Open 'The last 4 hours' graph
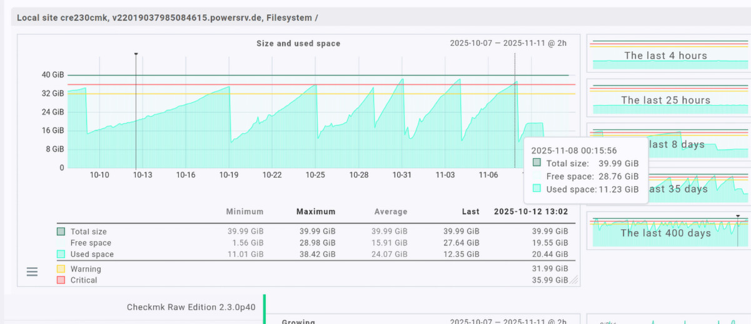The image size is (751, 324). pyautogui.click(x=667, y=55)
